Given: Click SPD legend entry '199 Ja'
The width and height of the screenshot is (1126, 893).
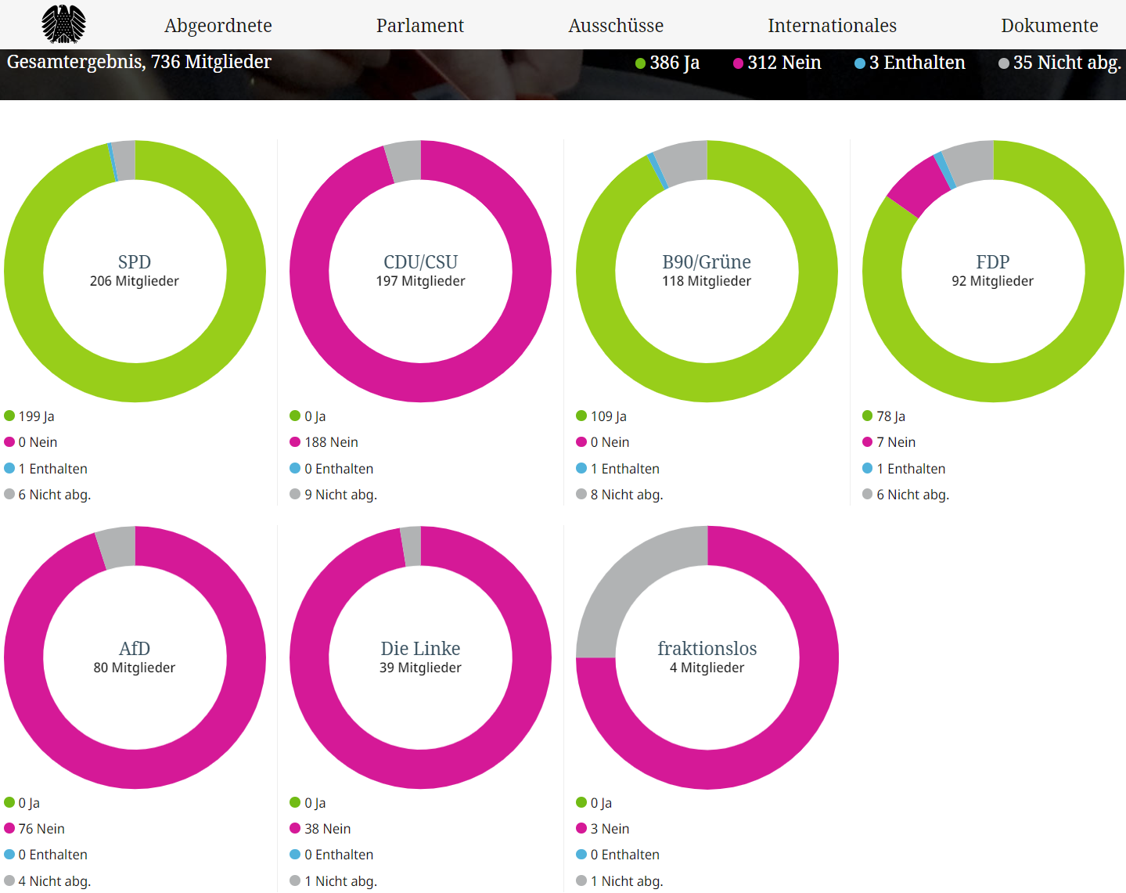Looking at the screenshot, I should coord(30,416).
